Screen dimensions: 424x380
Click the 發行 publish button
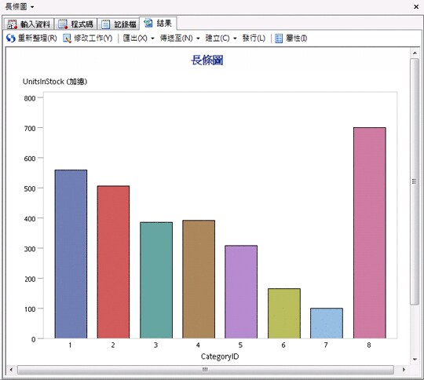254,38
